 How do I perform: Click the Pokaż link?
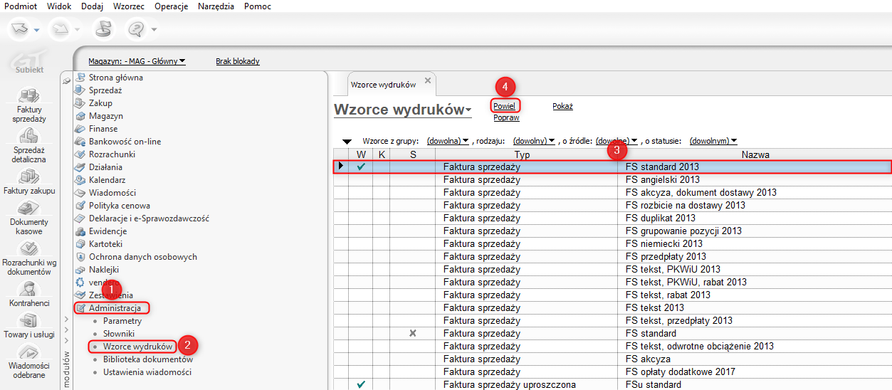[x=562, y=106]
